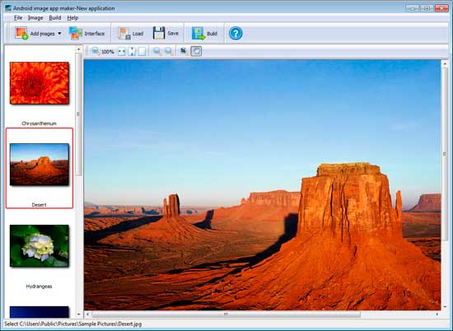Screen dimensions: 453x331
Task: Open help with the blue question mark
Action: click(236, 34)
